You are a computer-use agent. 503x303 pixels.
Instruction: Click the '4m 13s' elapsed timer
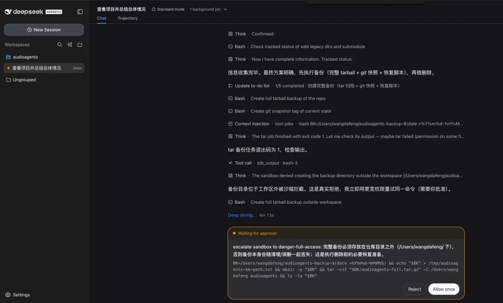click(x=266, y=215)
